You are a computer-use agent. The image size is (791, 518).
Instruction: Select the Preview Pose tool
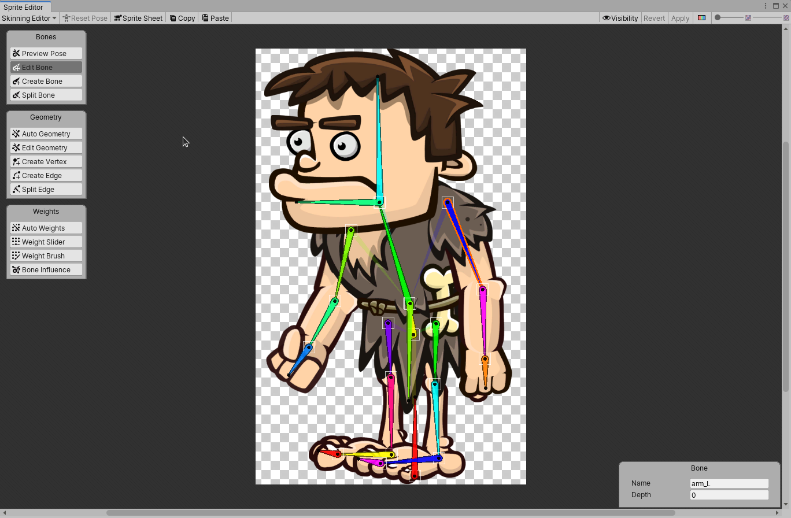(x=46, y=53)
